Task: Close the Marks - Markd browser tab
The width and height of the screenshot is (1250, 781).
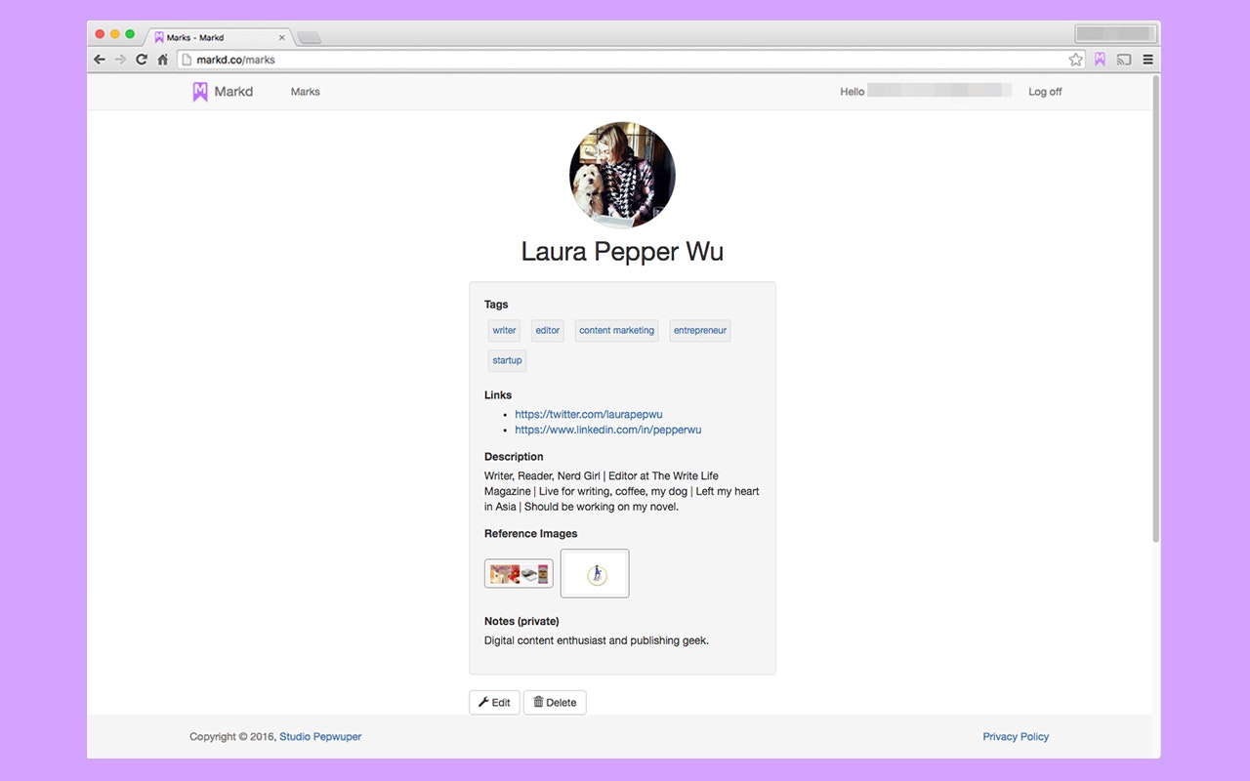Action: 282,38
